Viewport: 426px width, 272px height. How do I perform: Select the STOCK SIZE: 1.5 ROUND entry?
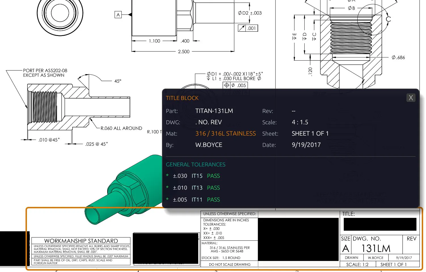[221, 258]
